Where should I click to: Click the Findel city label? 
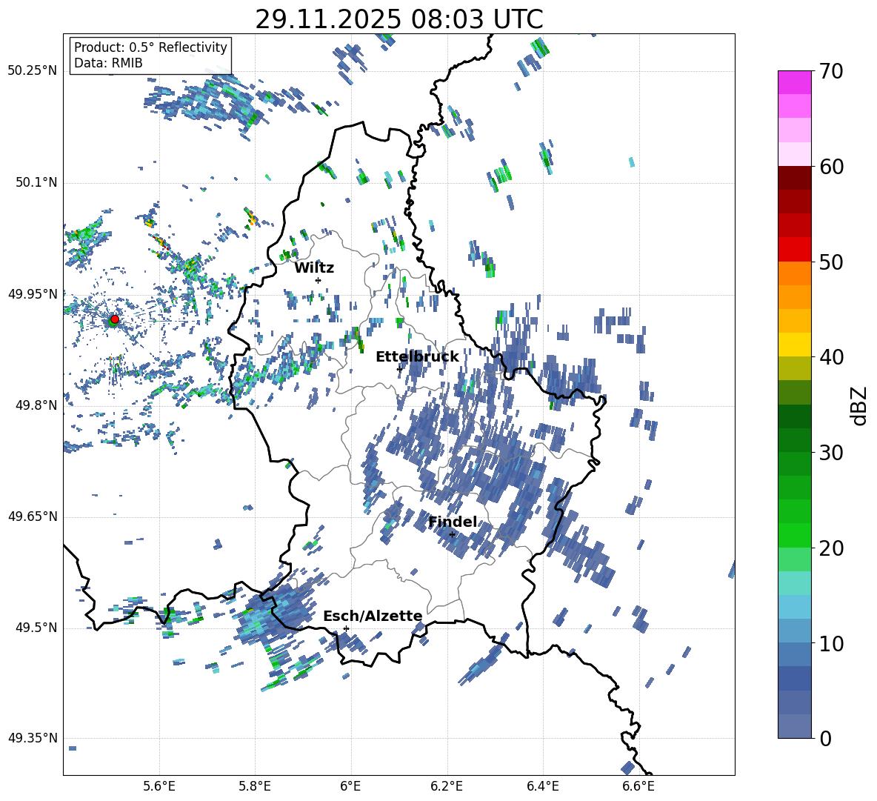[453, 522]
